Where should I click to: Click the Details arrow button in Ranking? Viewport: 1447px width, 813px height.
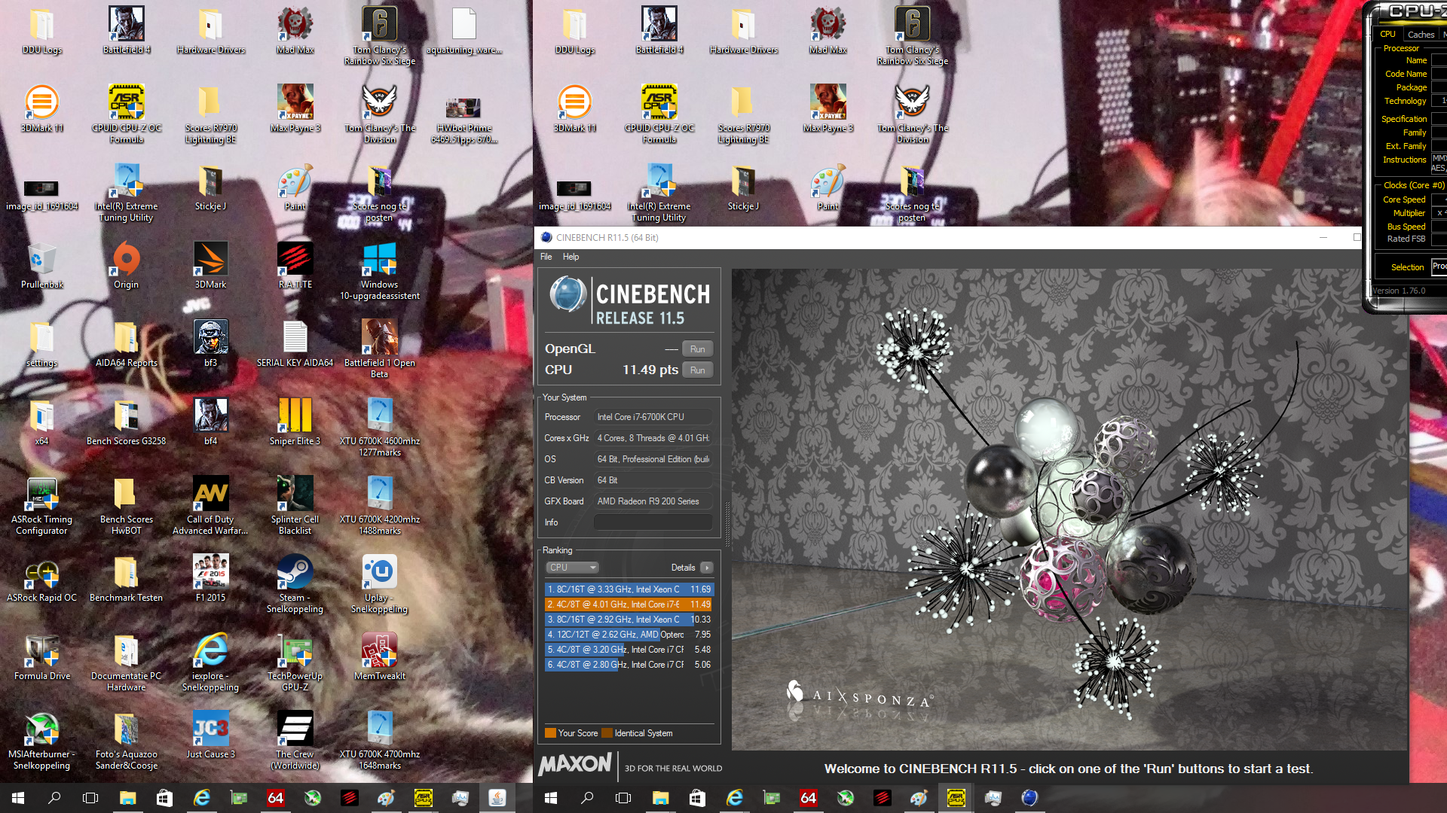tap(706, 568)
